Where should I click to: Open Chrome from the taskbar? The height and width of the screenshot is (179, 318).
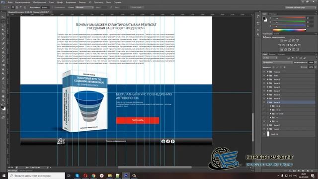[x=93, y=176]
